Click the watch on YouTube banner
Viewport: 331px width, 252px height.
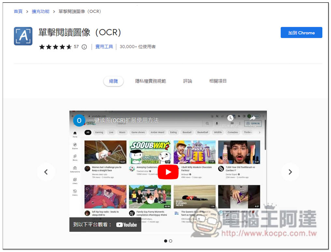point(105,225)
